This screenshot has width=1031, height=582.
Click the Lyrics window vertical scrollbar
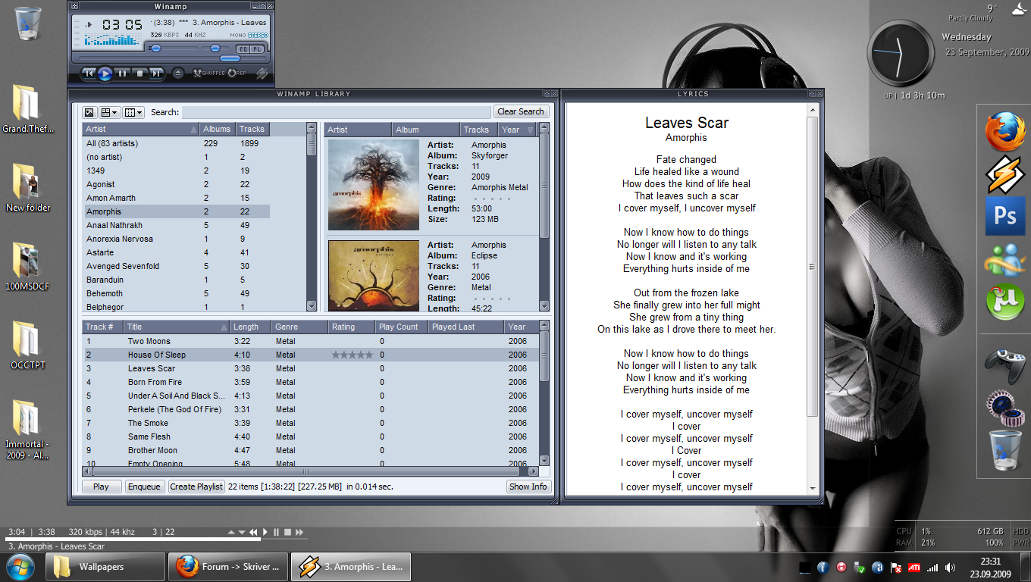pyautogui.click(x=813, y=267)
